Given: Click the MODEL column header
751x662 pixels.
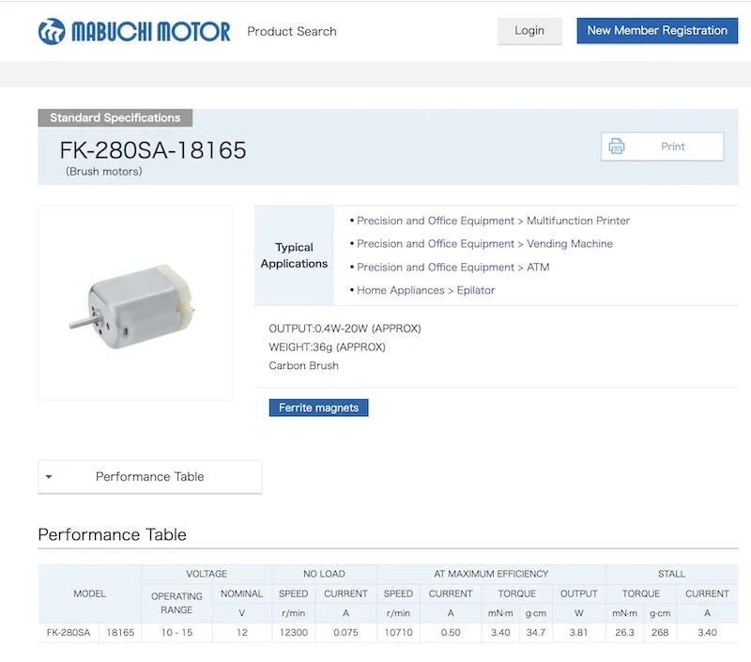Looking at the screenshot, I should tap(89, 594).
